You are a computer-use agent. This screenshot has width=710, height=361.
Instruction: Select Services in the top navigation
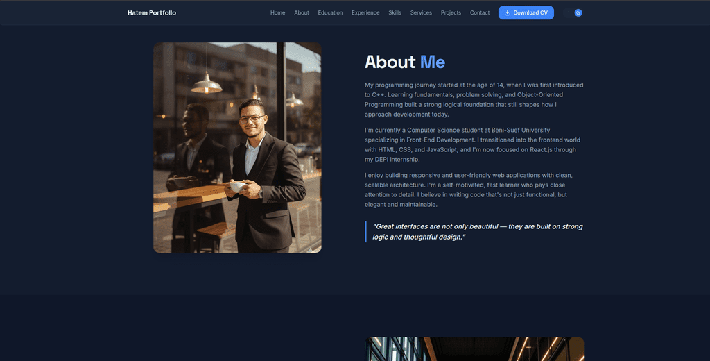pos(421,12)
